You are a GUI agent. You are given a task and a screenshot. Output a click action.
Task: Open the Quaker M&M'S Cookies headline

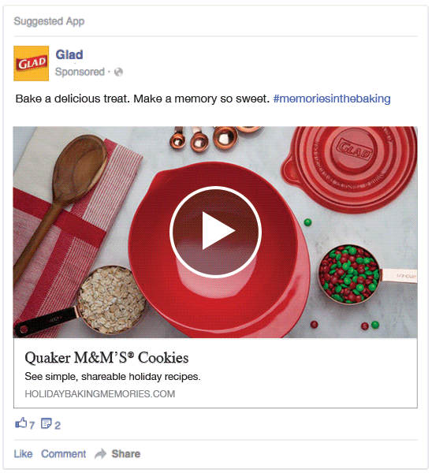click(106, 358)
